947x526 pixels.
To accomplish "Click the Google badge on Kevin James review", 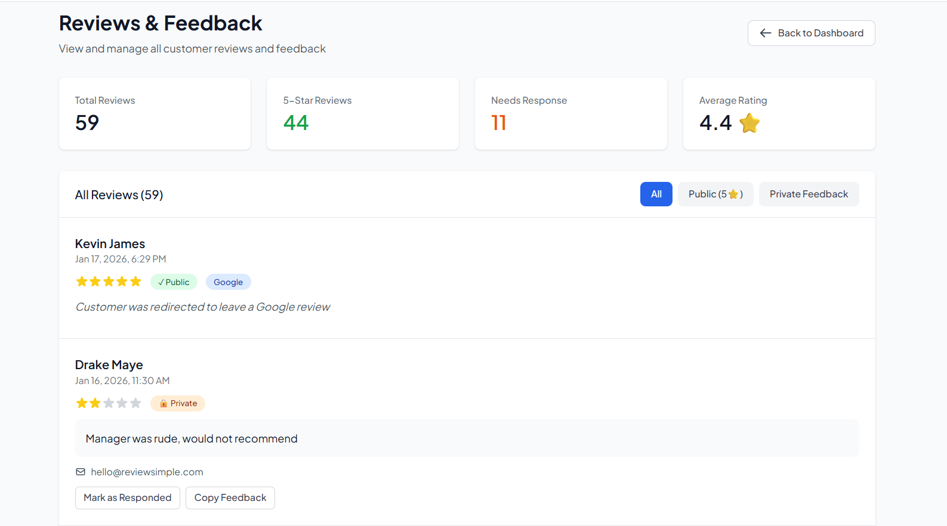I will (228, 282).
